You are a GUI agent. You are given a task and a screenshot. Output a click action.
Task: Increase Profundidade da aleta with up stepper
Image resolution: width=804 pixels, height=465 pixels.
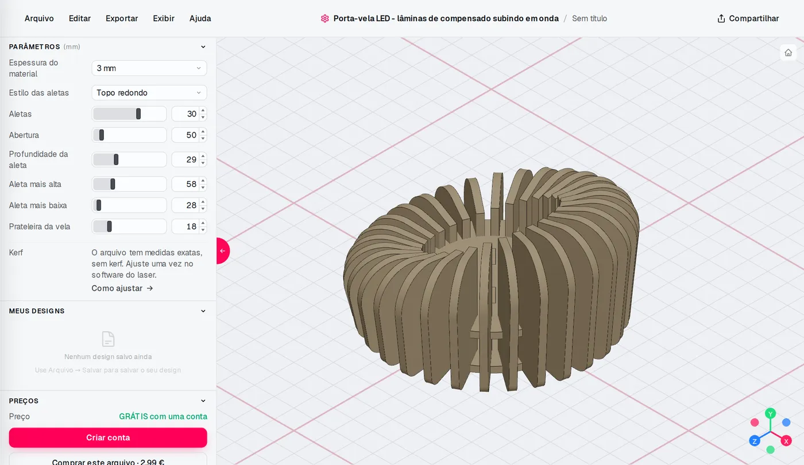(203, 156)
